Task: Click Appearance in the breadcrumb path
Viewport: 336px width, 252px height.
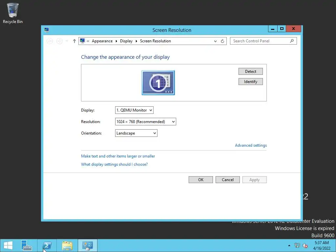Action: [x=102, y=41]
